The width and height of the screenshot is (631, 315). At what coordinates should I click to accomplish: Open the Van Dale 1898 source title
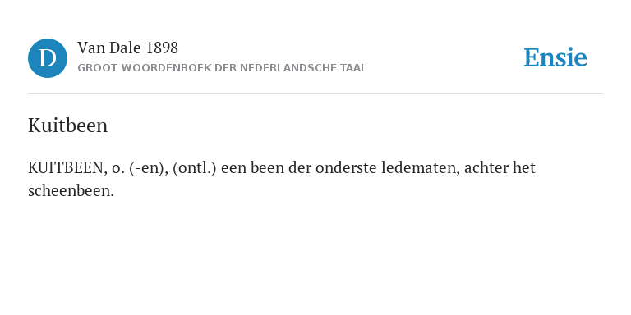(x=127, y=48)
